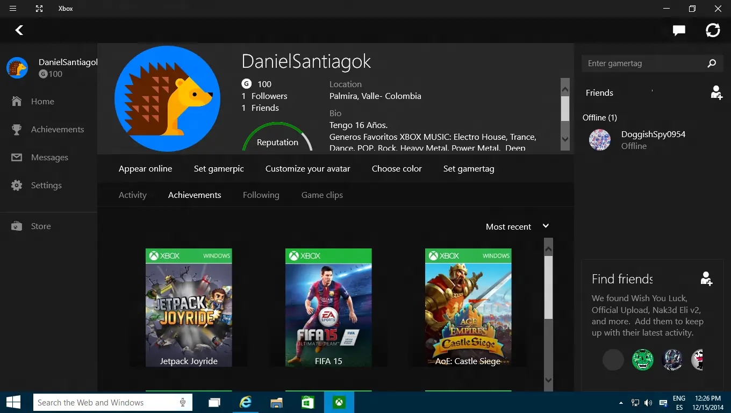
Task: Switch to the Activity tab
Action: pos(133,195)
